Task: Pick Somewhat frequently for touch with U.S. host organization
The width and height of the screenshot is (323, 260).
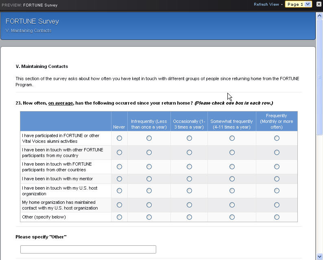Action: click(232, 191)
